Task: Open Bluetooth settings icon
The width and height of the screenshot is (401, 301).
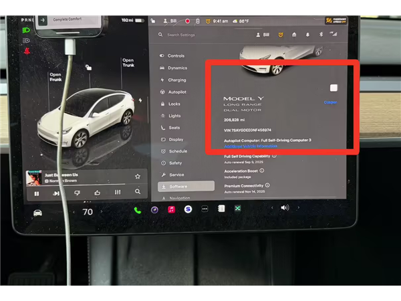Action: tap(321, 34)
